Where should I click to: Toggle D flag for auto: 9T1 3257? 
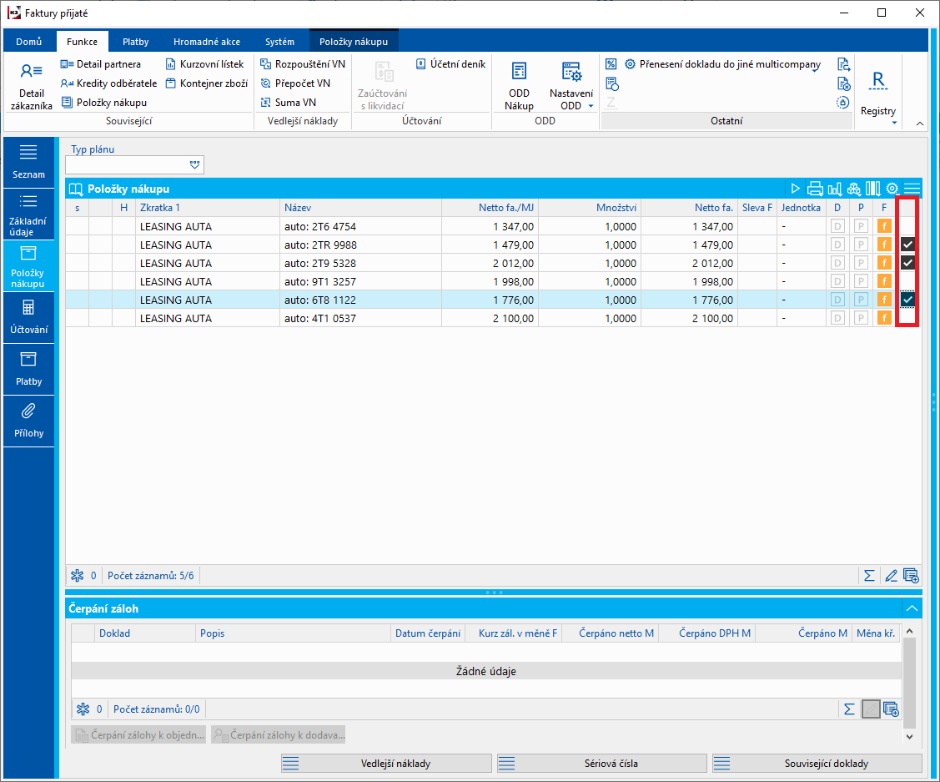tap(837, 281)
